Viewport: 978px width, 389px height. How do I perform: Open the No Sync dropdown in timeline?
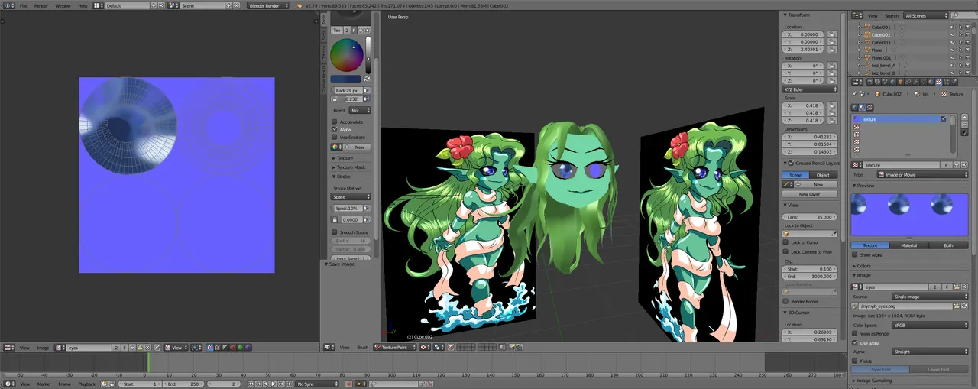pos(316,384)
